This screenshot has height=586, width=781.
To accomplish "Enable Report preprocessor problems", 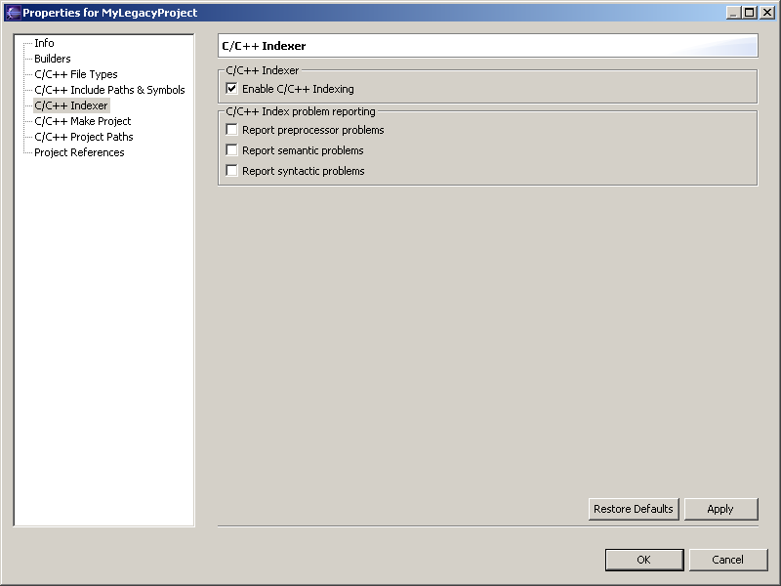I will pyautogui.click(x=232, y=130).
